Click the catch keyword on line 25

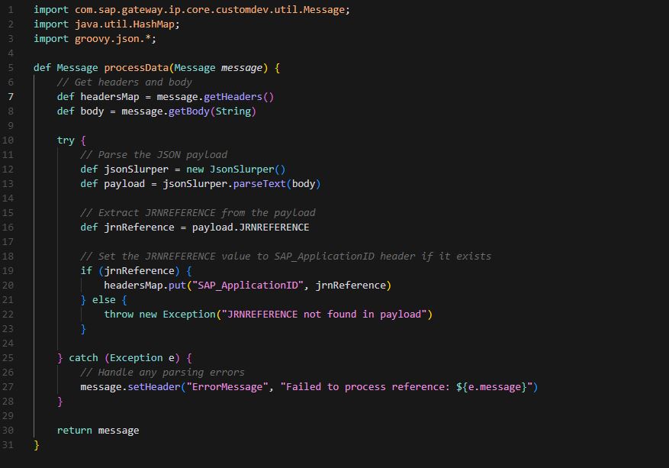(84, 357)
